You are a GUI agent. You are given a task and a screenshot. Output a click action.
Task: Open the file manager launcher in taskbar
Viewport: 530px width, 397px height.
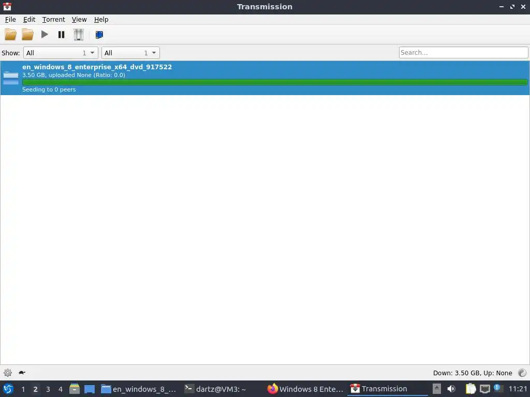75,389
